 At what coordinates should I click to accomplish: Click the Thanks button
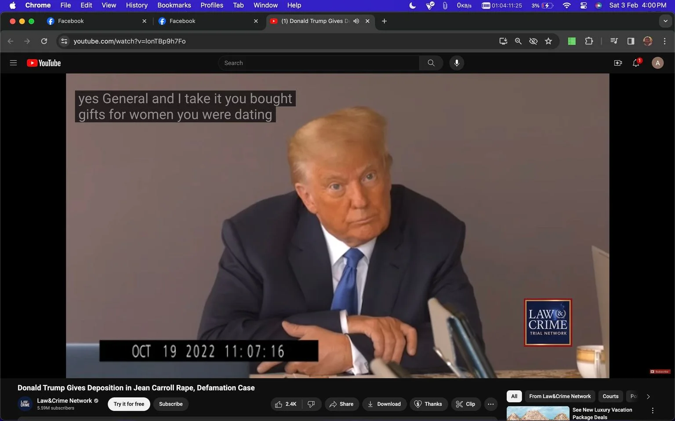pos(428,404)
